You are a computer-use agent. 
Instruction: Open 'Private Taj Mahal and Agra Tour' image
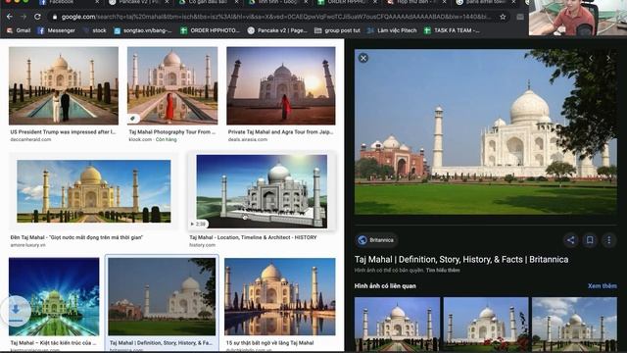[x=281, y=85]
